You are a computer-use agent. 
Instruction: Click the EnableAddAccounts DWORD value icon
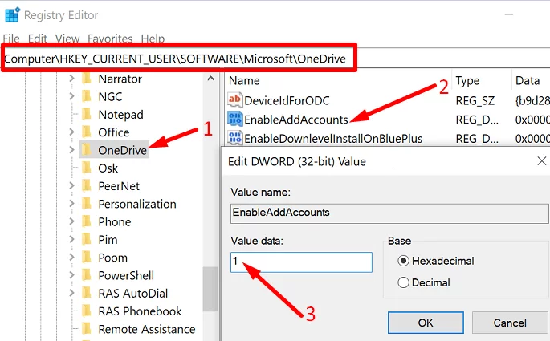[x=234, y=119]
